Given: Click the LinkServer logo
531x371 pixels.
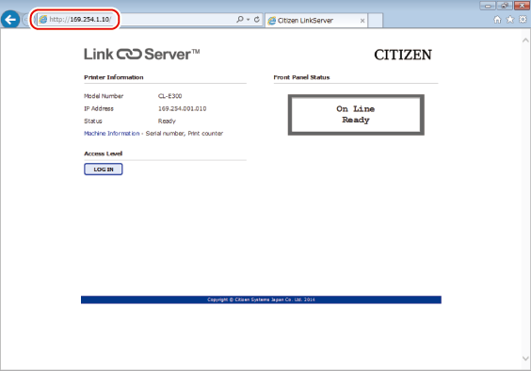Looking at the screenshot, I should (x=142, y=55).
